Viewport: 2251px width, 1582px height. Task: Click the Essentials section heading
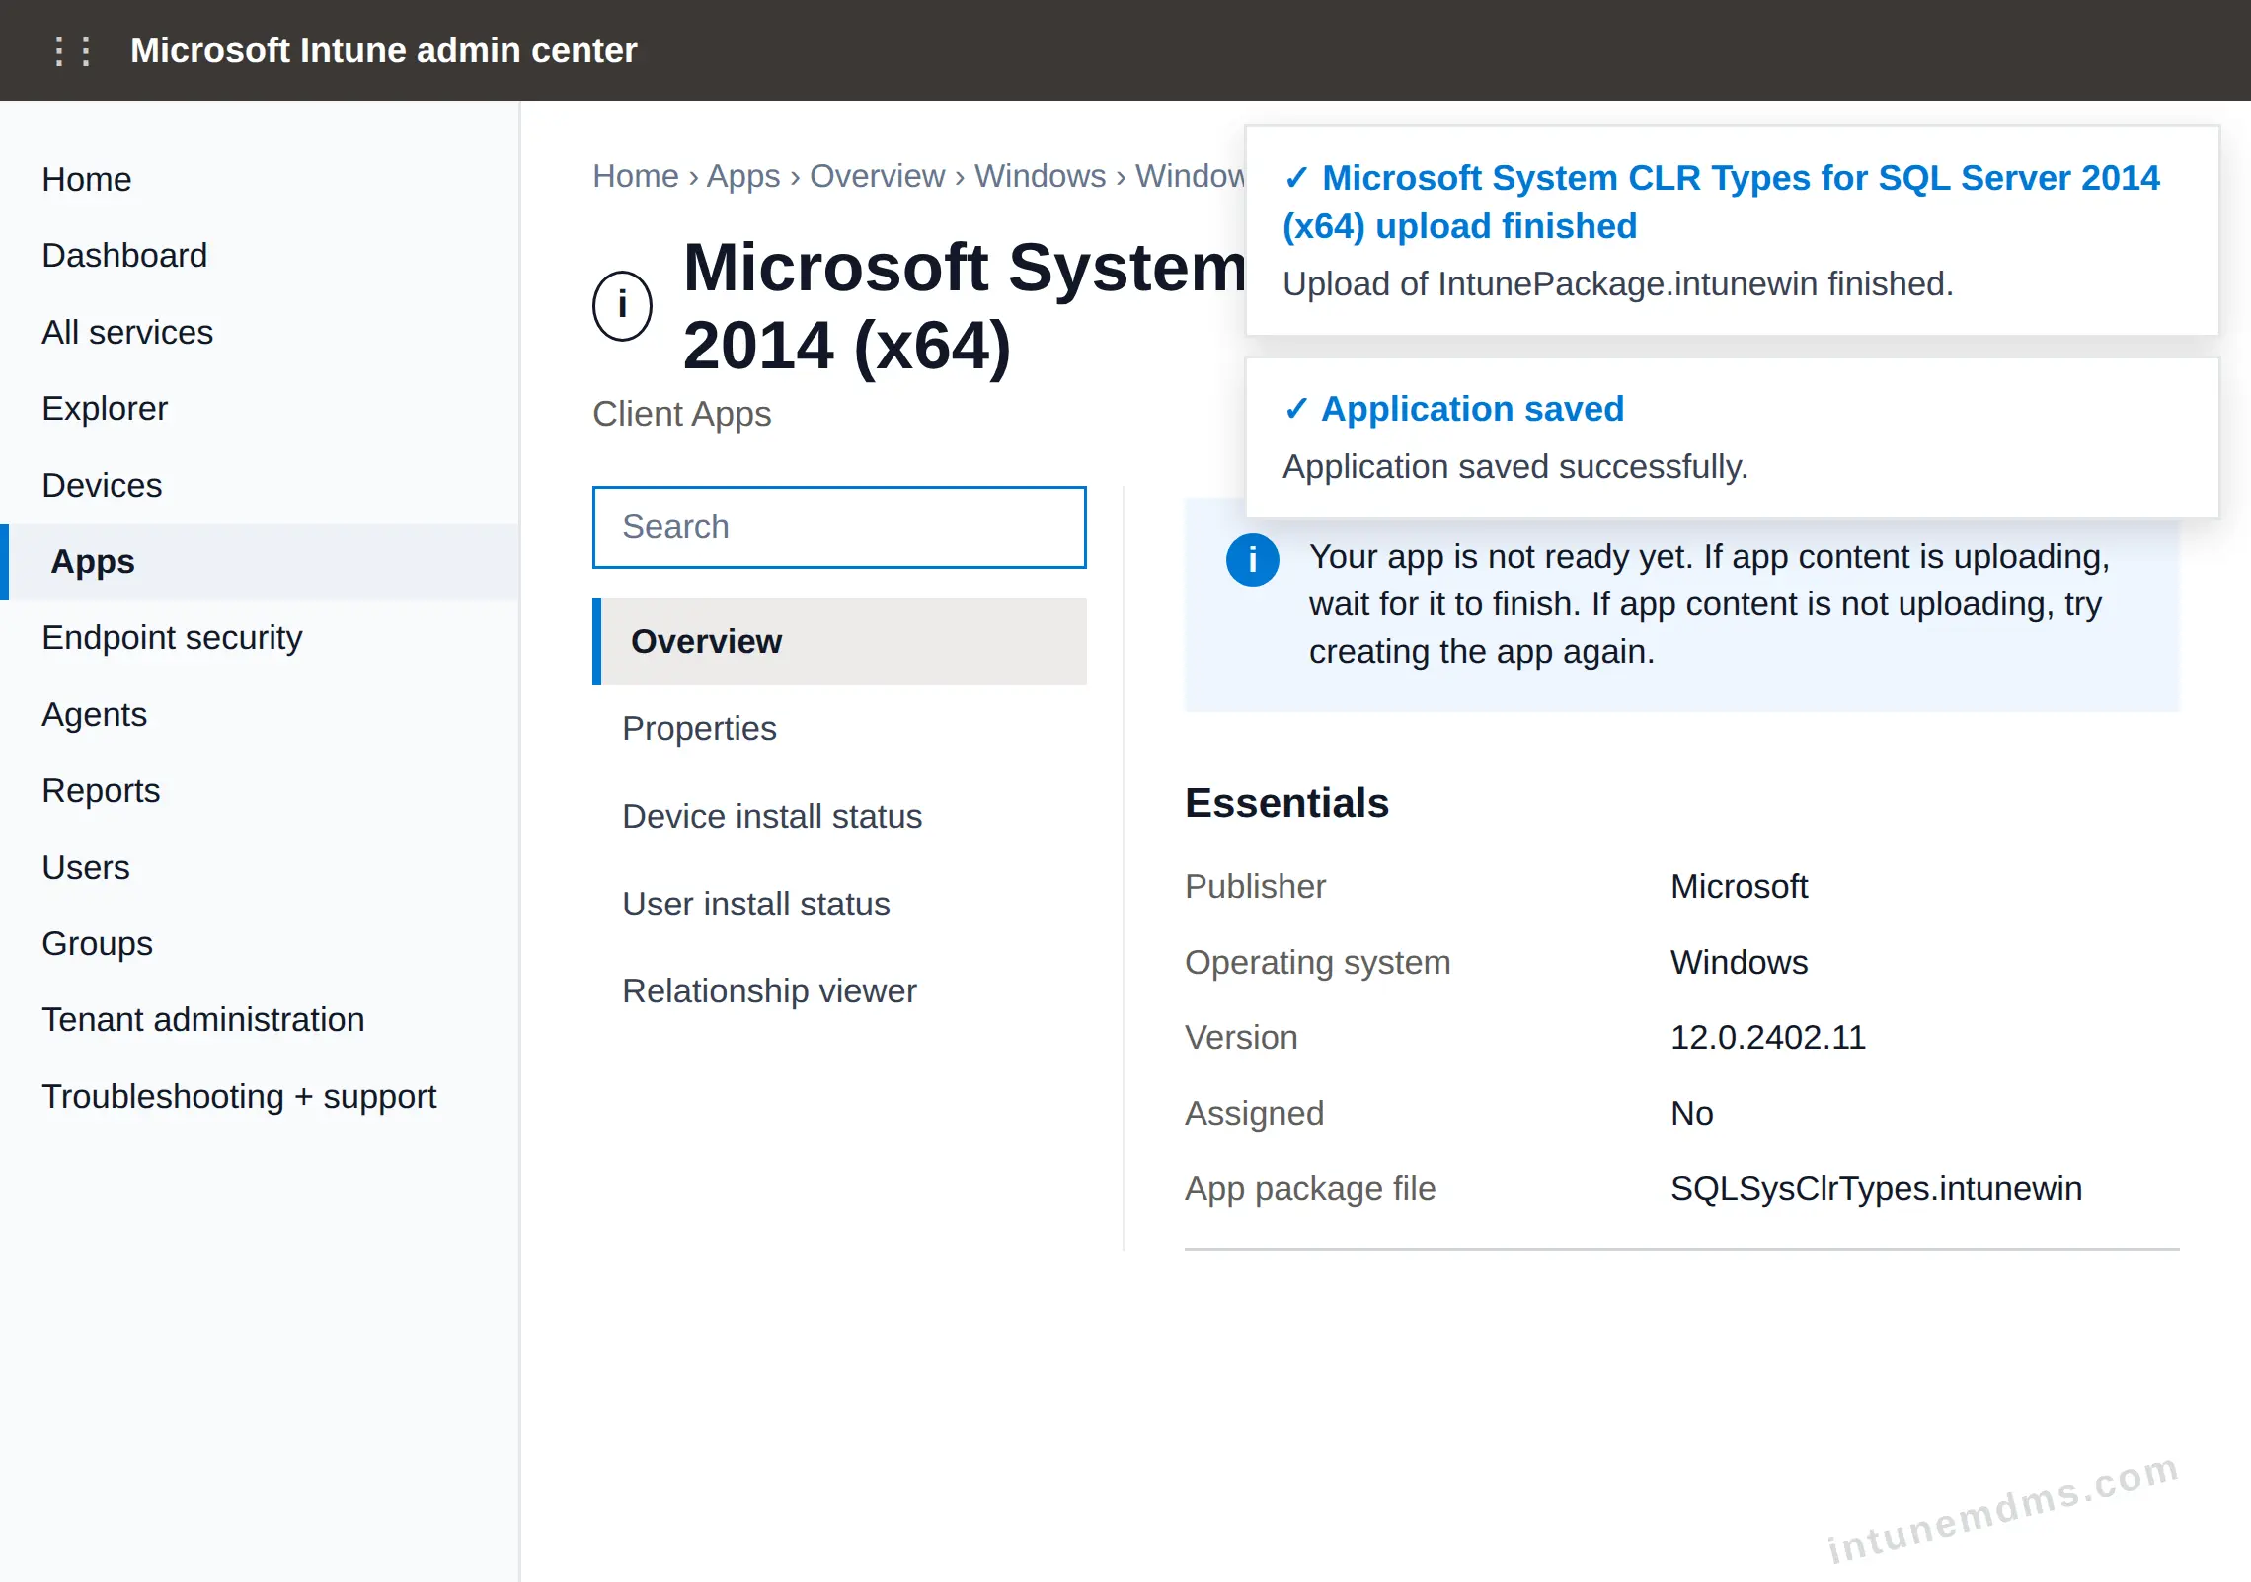click(1286, 803)
